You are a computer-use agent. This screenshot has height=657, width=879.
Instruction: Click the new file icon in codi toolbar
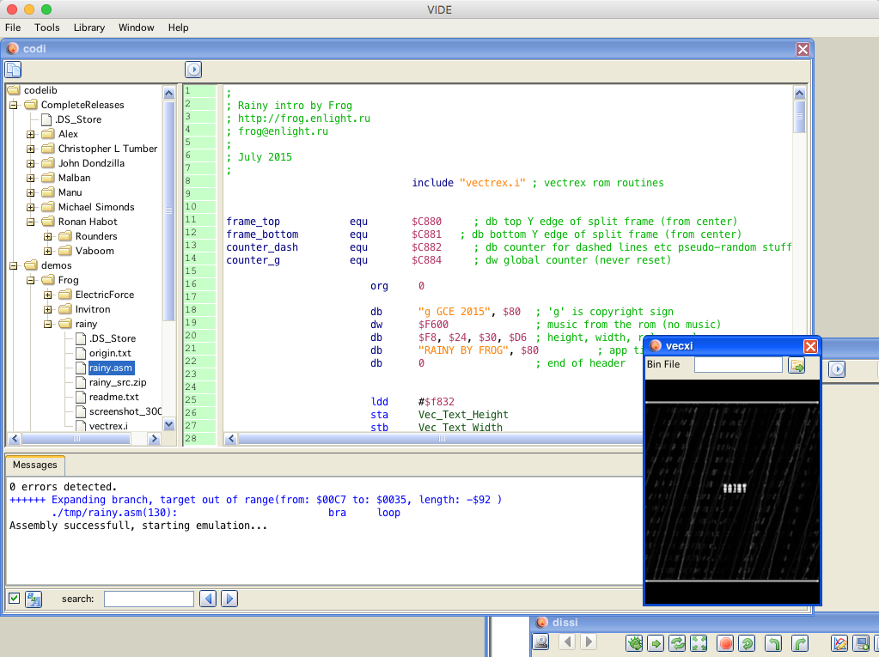tap(14, 70)
